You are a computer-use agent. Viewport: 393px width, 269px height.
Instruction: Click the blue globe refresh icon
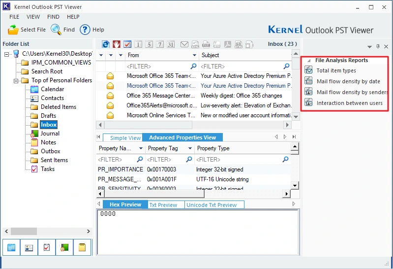[x=106, y=44]
